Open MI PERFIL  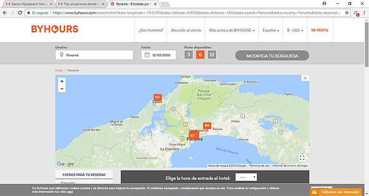click(320, 30)
